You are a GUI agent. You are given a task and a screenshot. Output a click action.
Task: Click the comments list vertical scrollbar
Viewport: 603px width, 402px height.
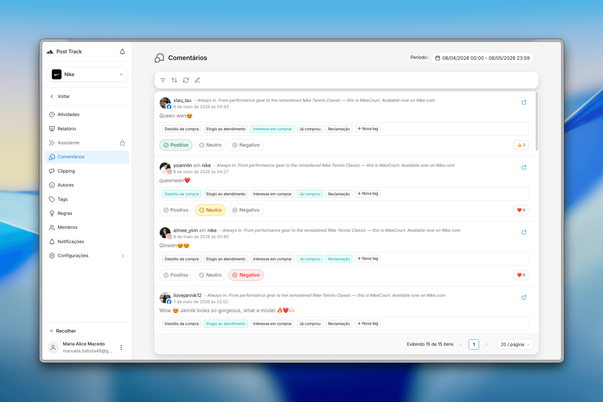(537, 121)
